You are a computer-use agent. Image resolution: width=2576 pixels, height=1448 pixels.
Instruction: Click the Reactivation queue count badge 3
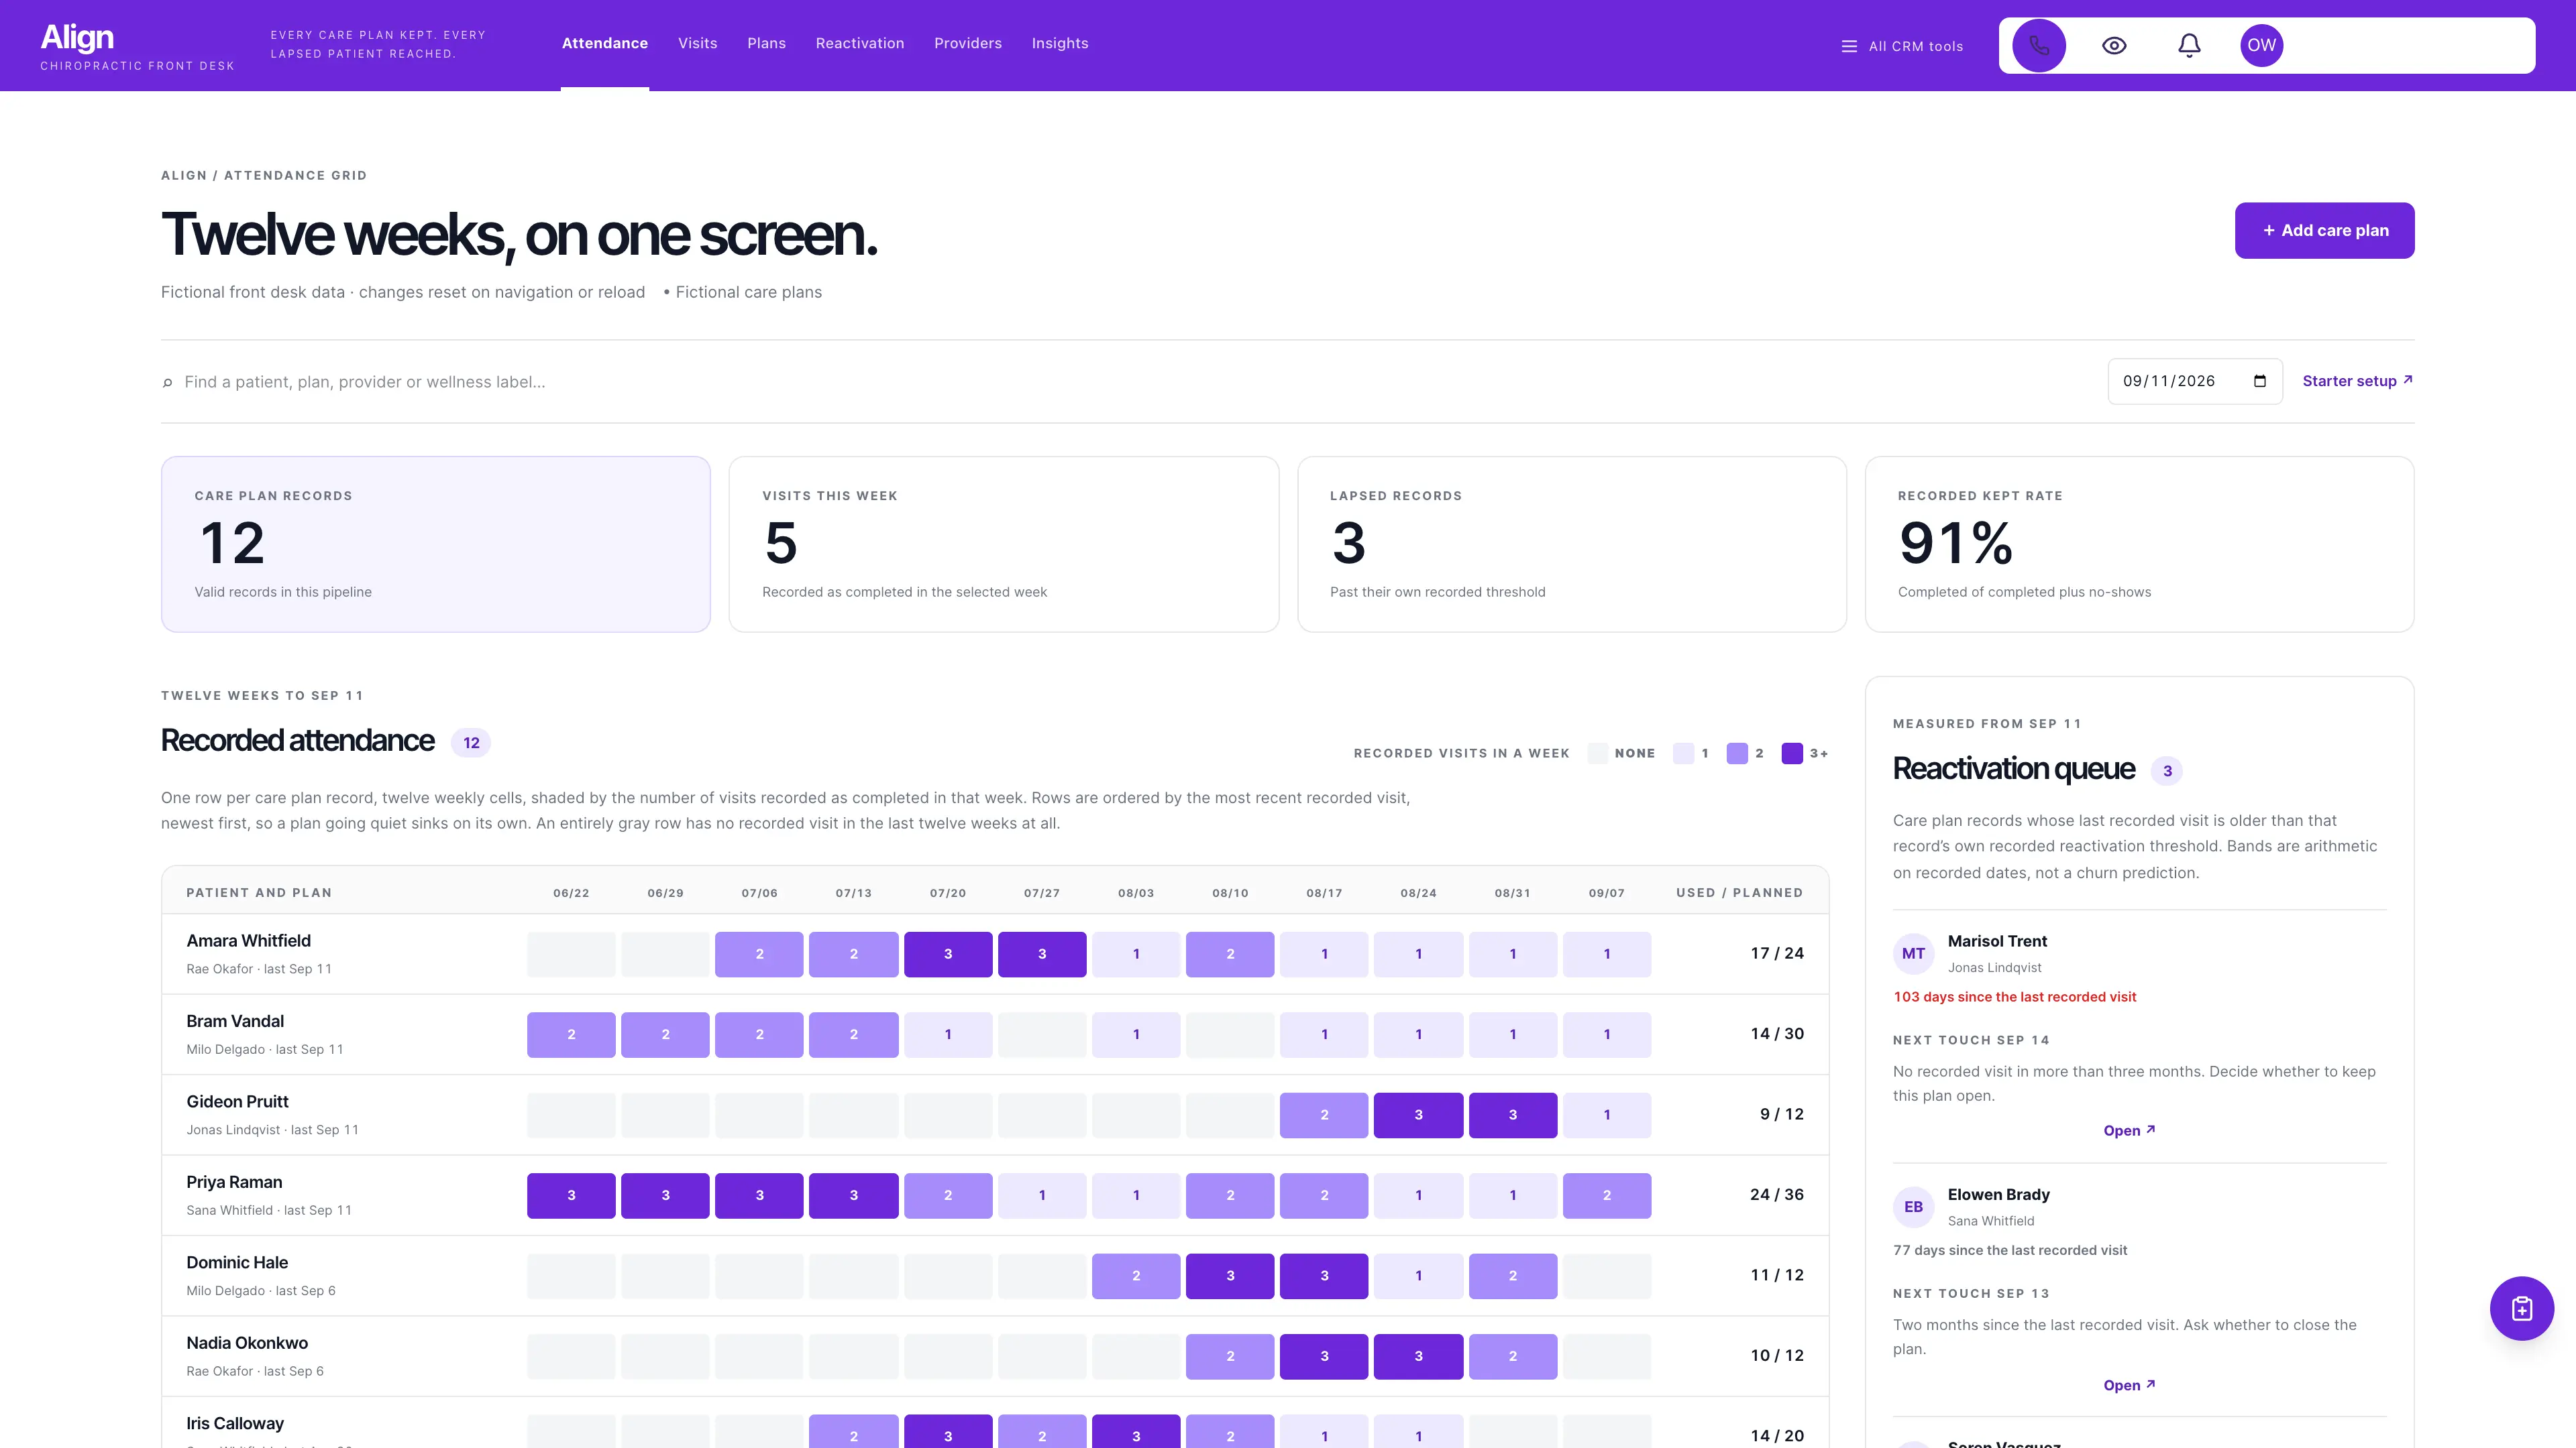[2167, 770]
